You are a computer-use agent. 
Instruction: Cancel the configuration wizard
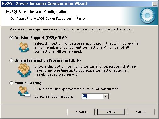141,112
